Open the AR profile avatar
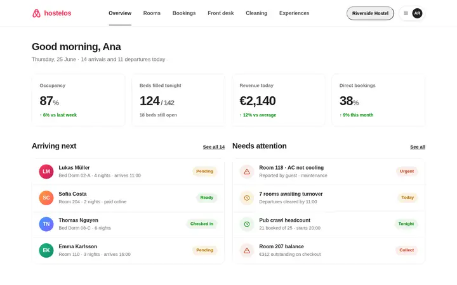The height and width of the screenshot is (285, 457). tap(417, 13)
